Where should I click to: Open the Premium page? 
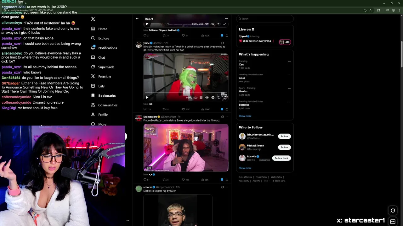100,76
